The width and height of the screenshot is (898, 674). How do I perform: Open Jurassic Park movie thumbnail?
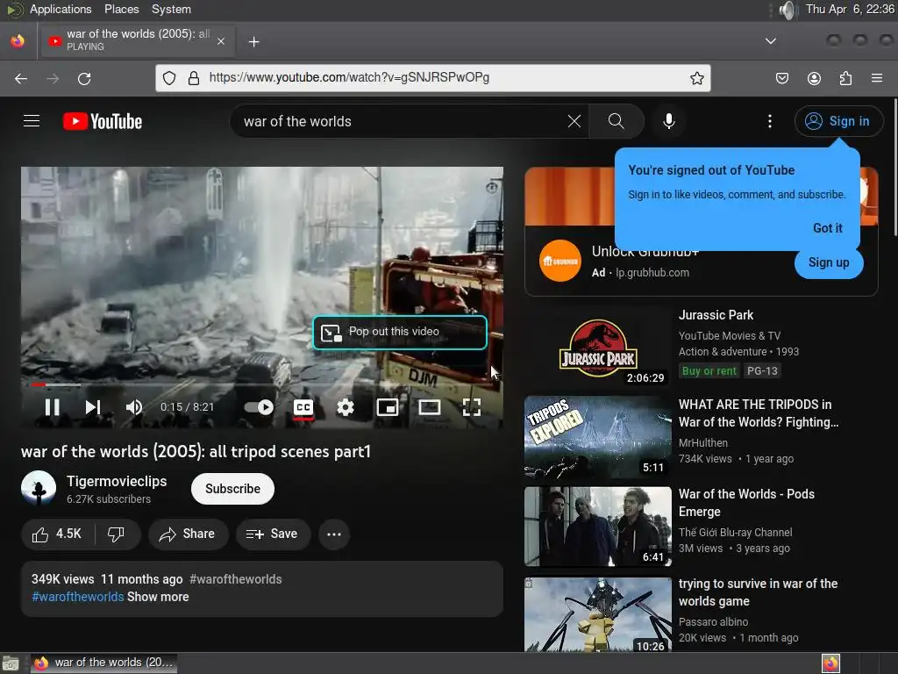point(598,347)
